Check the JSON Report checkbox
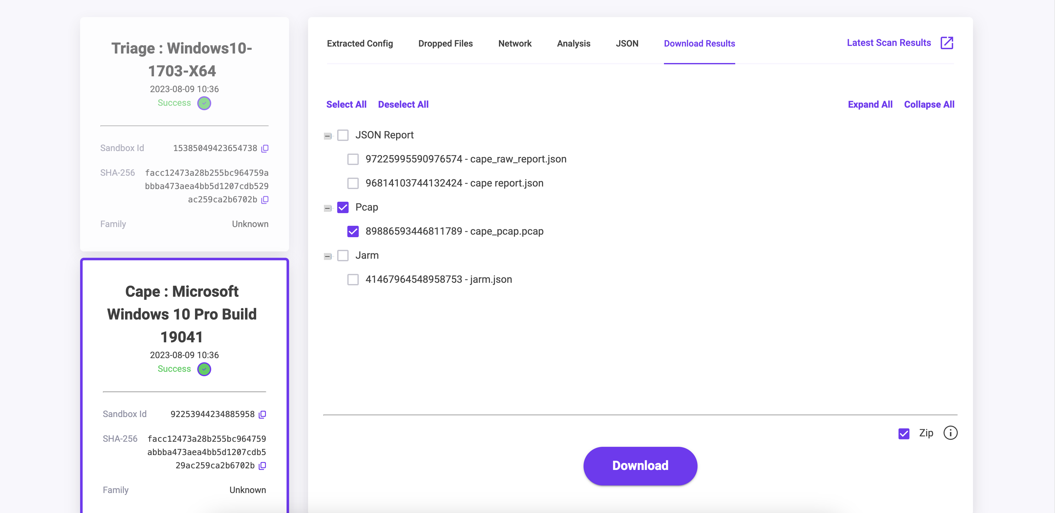The height and width of the screenshot is (513, 1055). point(343,135)
